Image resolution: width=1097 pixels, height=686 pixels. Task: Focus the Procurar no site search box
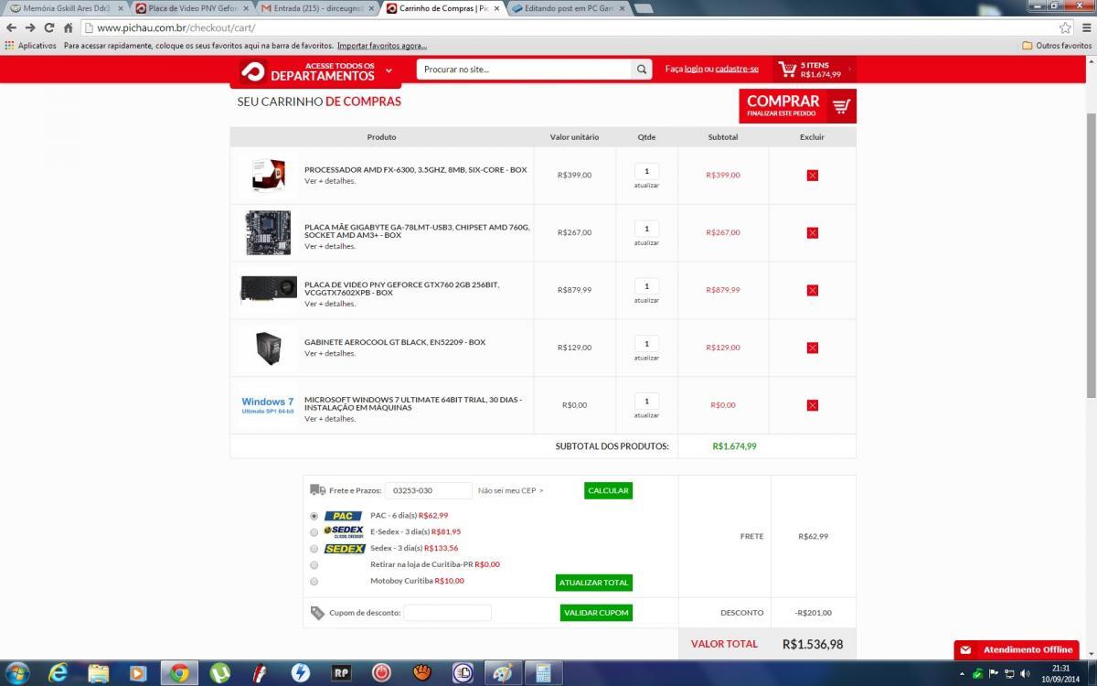tap(524, 70)
